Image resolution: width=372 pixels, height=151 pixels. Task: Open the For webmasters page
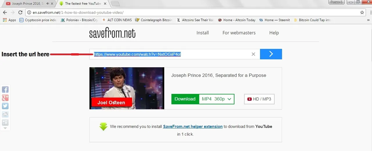point(239,33)
